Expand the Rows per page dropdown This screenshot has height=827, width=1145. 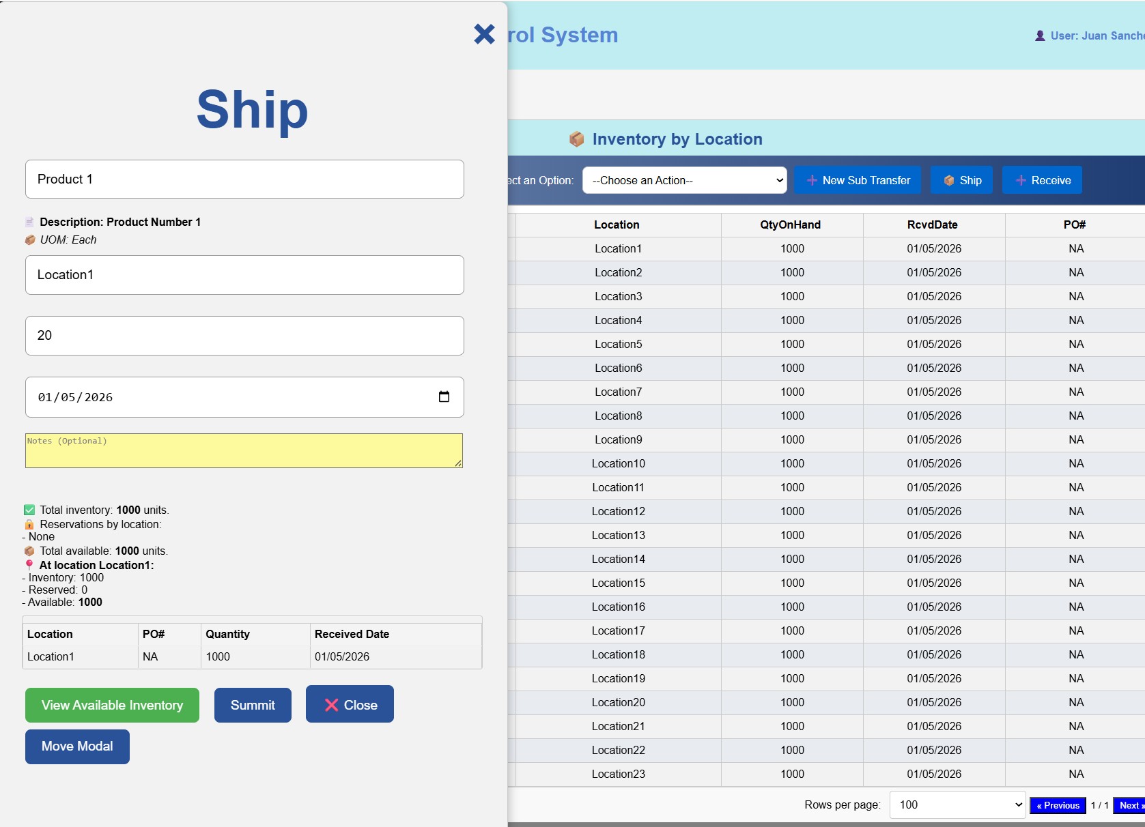click(x=957, y=805)
